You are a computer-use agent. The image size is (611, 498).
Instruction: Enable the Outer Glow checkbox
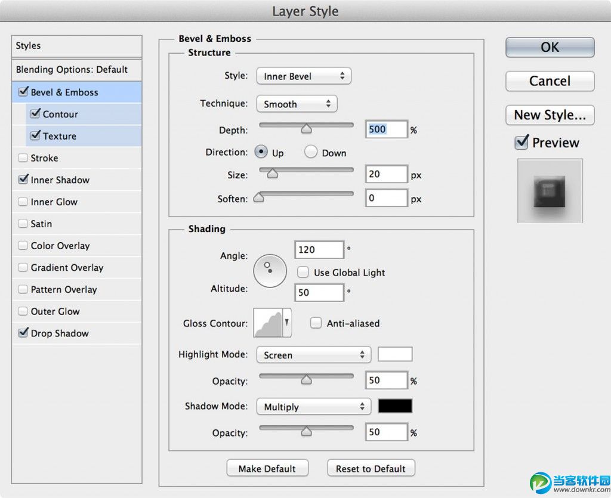click(x=23, y=311)
